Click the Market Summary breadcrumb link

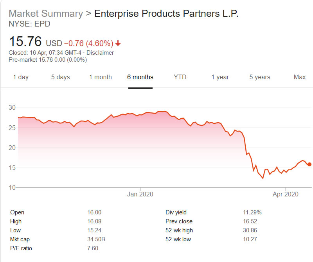[46, 14]
